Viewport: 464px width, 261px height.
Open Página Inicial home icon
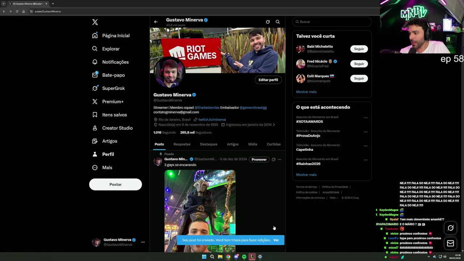coord(95,36)
